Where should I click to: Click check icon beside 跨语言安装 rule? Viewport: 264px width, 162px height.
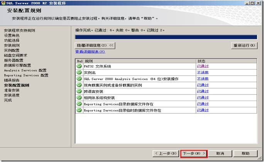click(x=79, y=91)
